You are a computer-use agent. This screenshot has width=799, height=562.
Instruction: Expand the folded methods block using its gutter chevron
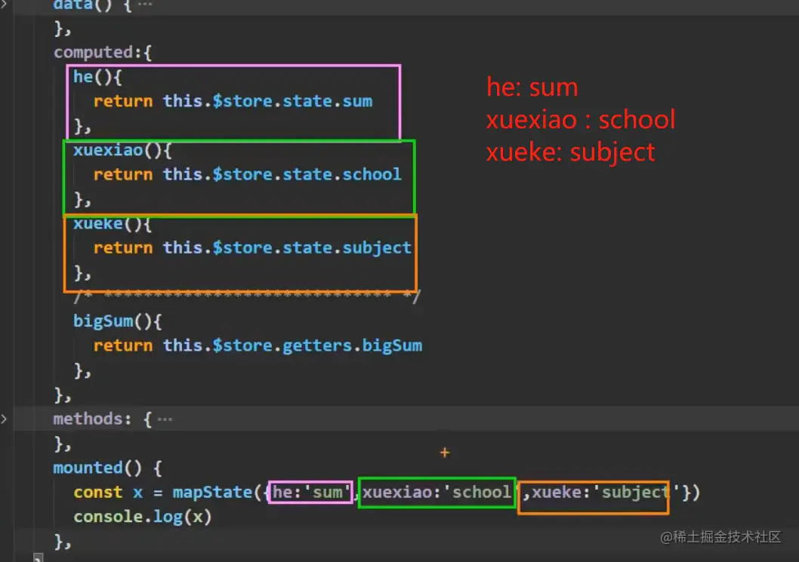(4, 419)
